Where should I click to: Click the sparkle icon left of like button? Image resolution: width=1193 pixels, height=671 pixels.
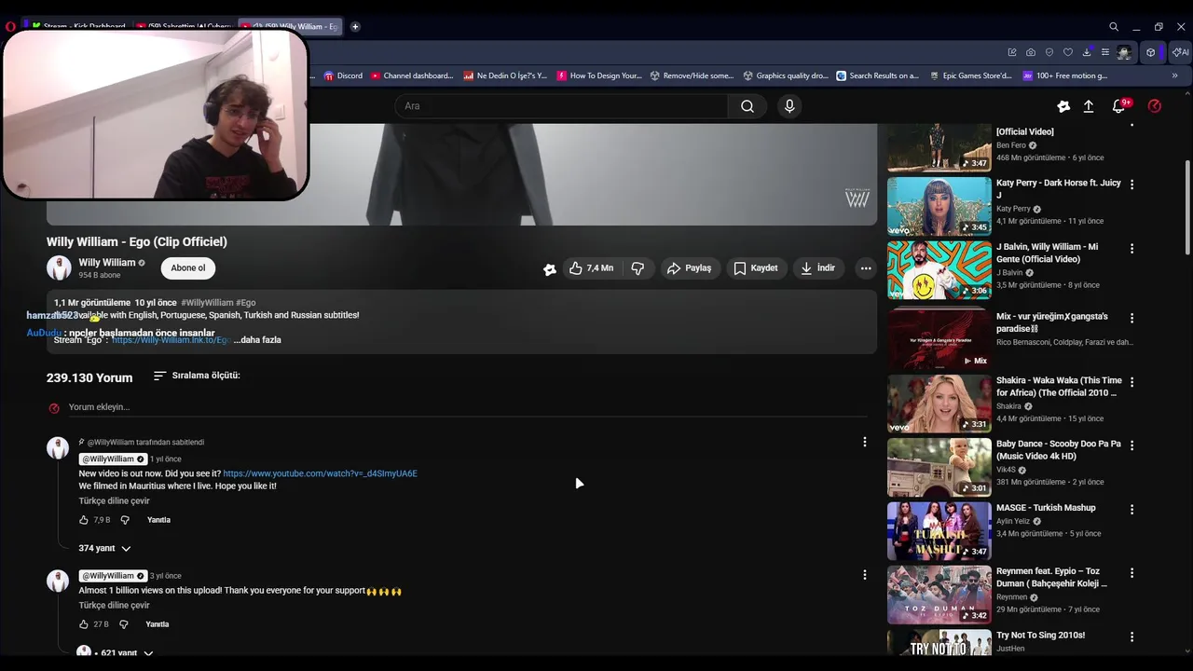click(x=550, y=269)
